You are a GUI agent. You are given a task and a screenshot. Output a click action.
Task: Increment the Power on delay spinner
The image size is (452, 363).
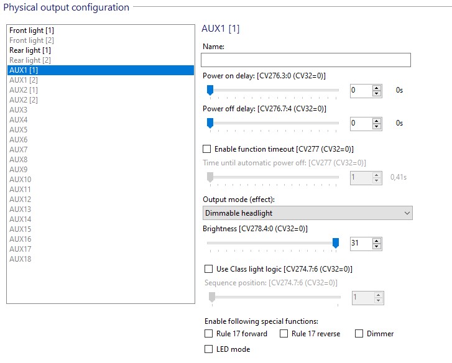pos(377,88)
